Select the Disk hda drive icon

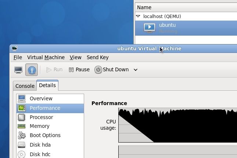pyautogui.click(x=22, y=145)
